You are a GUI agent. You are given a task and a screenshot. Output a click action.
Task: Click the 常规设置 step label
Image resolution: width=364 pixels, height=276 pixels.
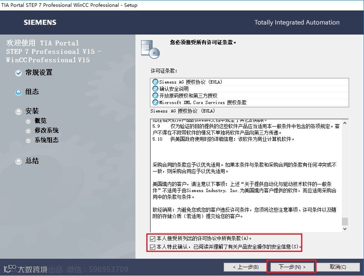[39, 73]
